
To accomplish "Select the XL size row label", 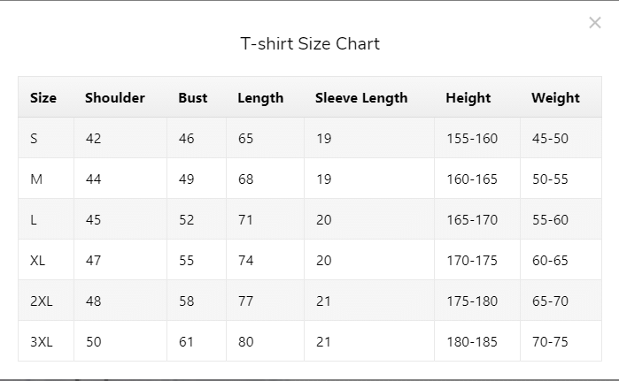I will [37, 261].
